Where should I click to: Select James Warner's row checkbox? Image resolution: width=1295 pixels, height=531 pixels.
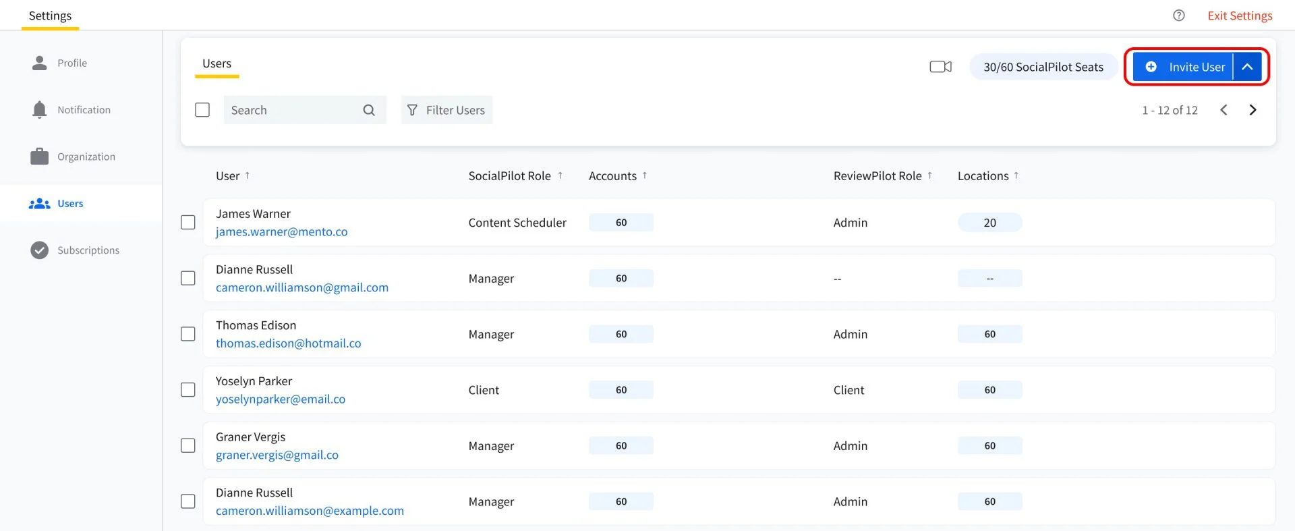click(x=188, y=223)
